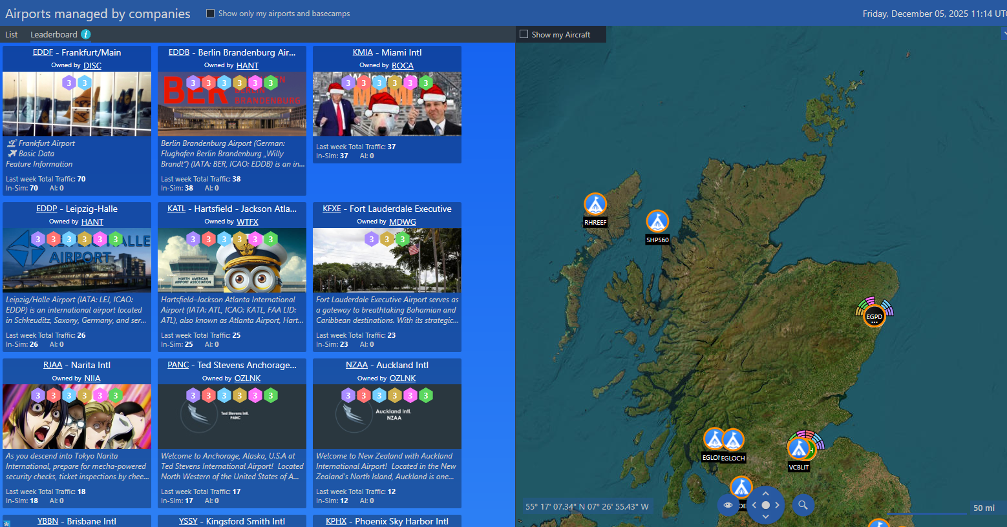This screenshot has width=1007, height=527.
Task: Open the EDDB Berlin Brandenburg link
Action: coord(179,52)
